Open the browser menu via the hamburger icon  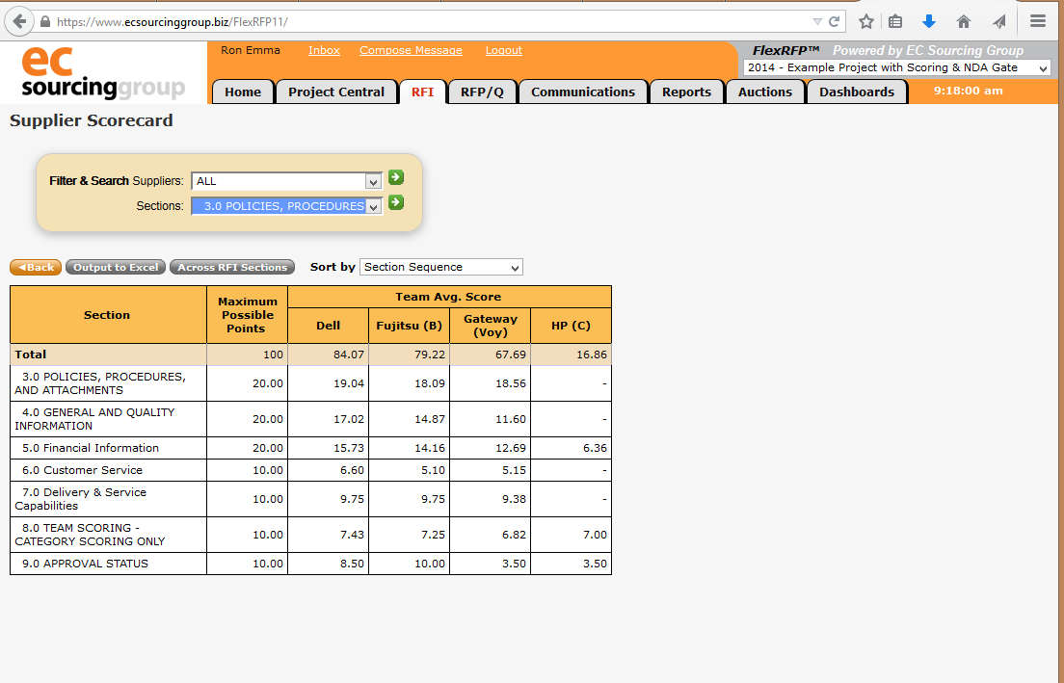click(x=1036, y=20)
